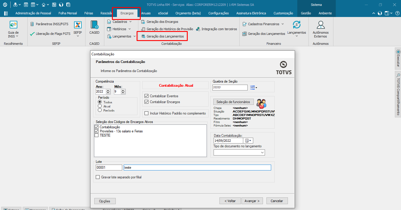Launch Geração dos Encargos
The image size is (401, 210).
[x=160, y=22]
